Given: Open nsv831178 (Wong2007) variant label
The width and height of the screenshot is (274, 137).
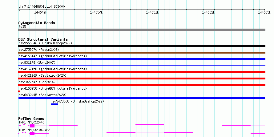Looking at the screenshot, I should [x=37, y=62].
